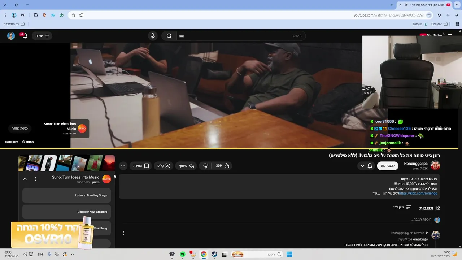Follow the kick.com/ronengg link in description

(x=418, y=194)
